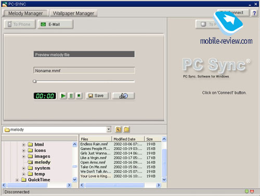Click file list scroll left arrow

82,185
